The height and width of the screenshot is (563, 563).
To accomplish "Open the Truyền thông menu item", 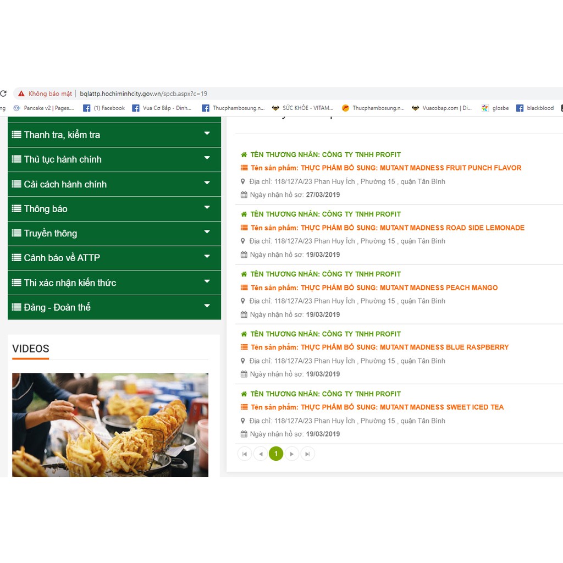I will pyautogui.click(x=50, y=234).
